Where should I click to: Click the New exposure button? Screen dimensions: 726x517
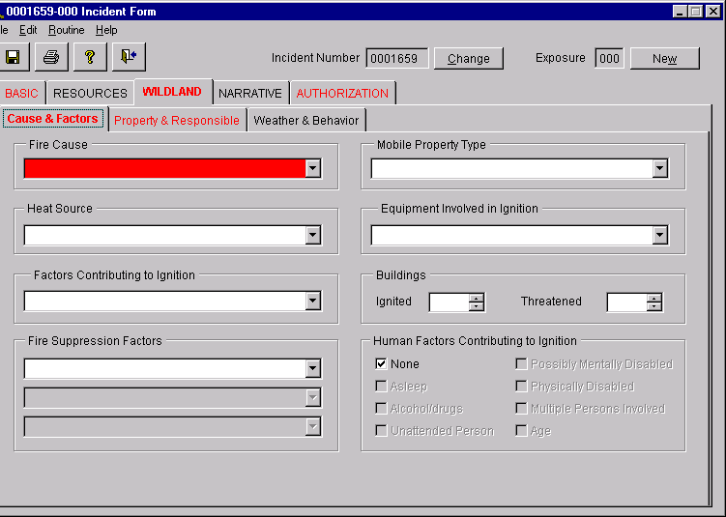[x=664, y=58]
